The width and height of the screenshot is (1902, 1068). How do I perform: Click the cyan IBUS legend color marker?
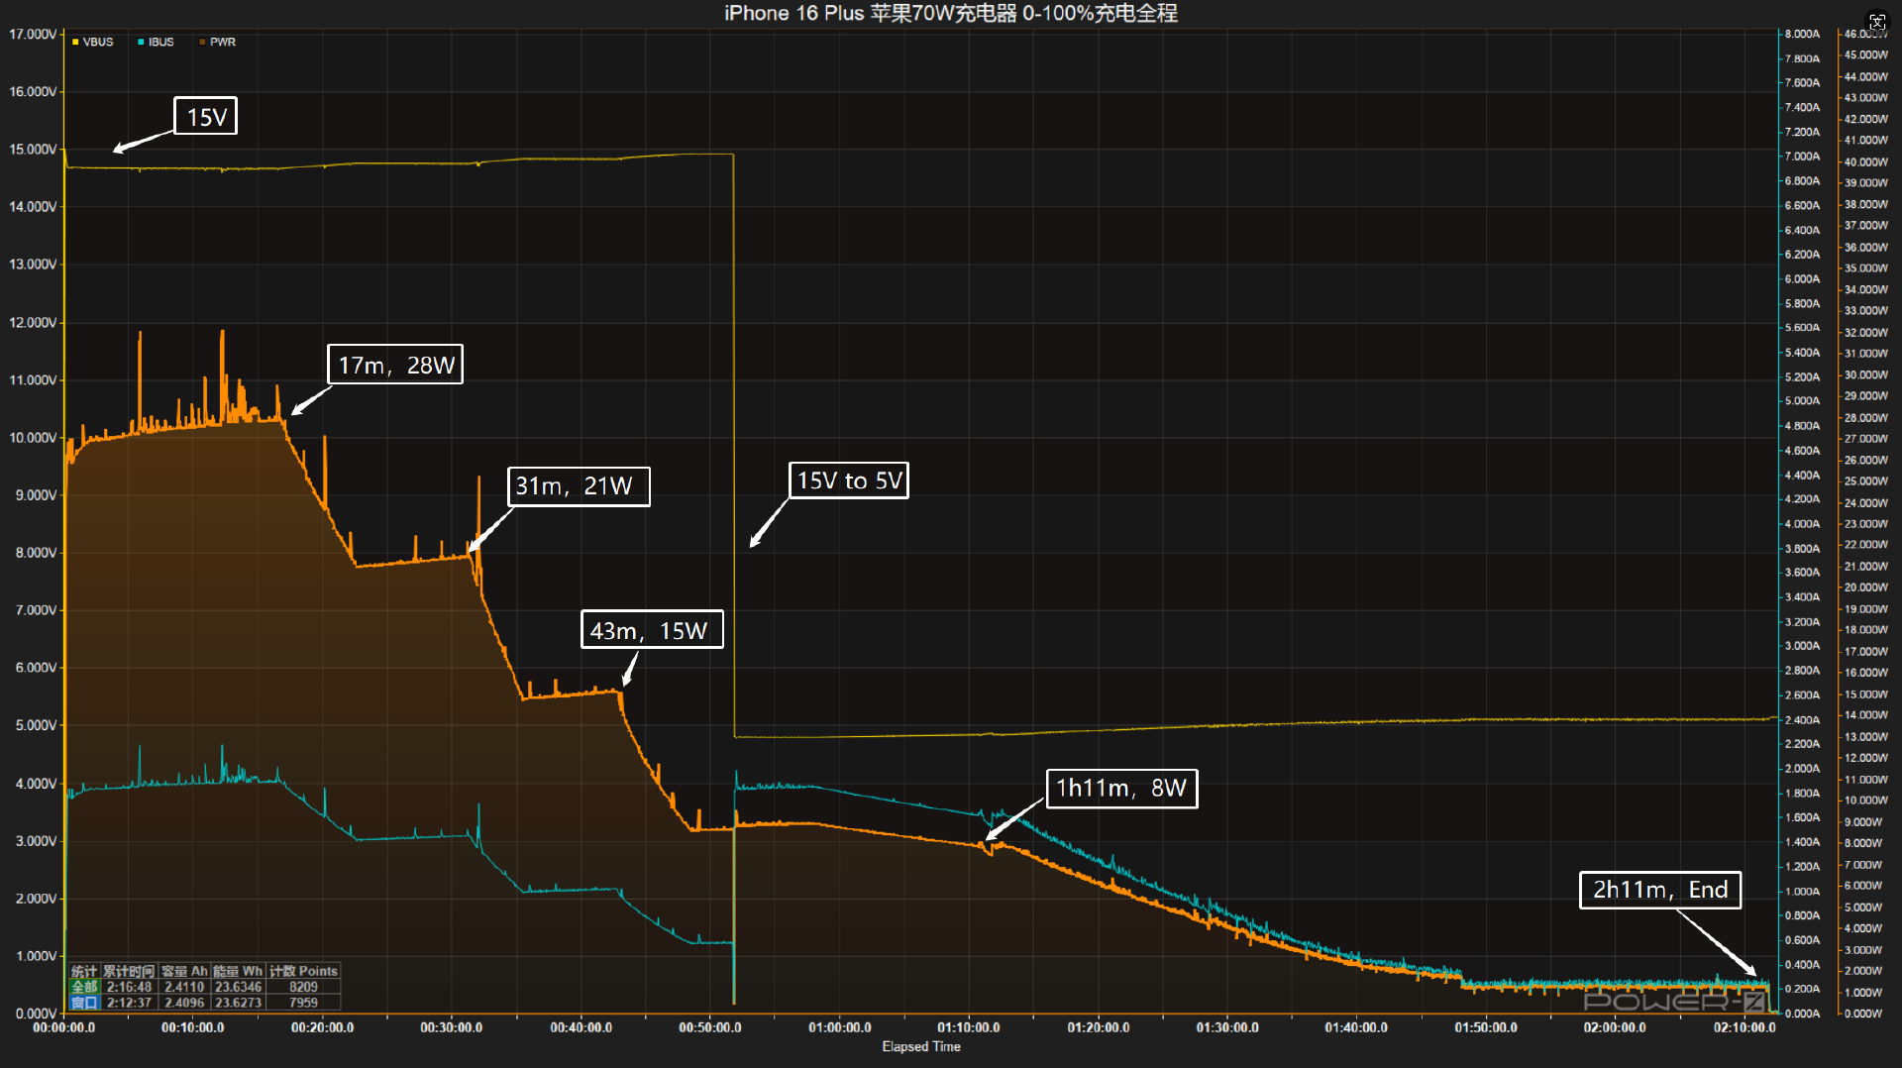[x=141, y=42]
